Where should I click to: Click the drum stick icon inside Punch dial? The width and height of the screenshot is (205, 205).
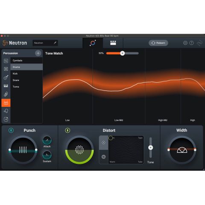[23, 150]
